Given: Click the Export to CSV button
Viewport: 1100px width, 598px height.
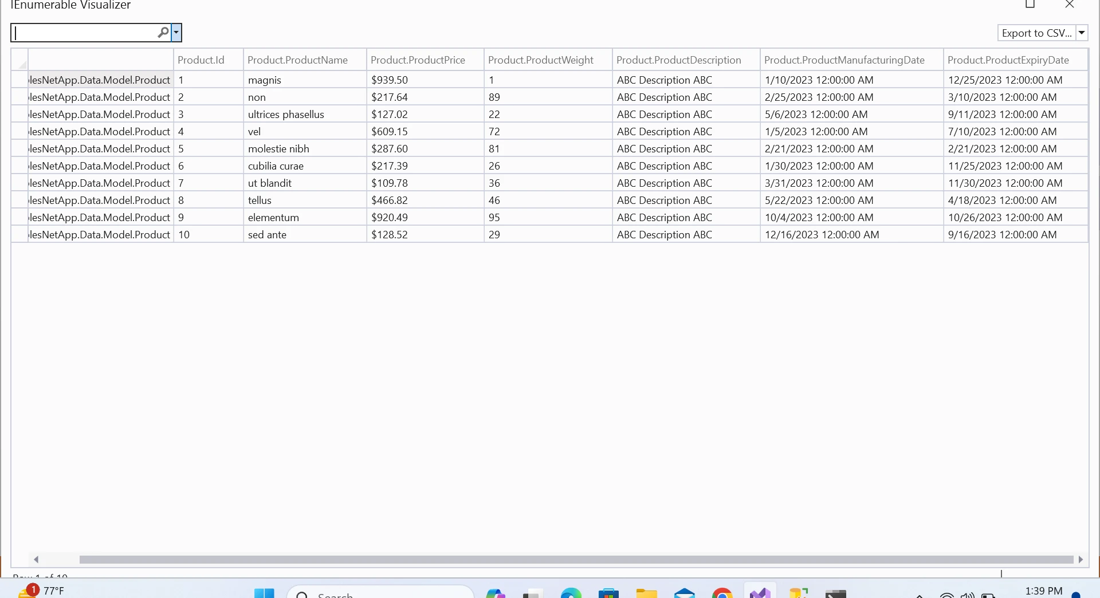Looking at the screenshot, I should (1036, 33).
